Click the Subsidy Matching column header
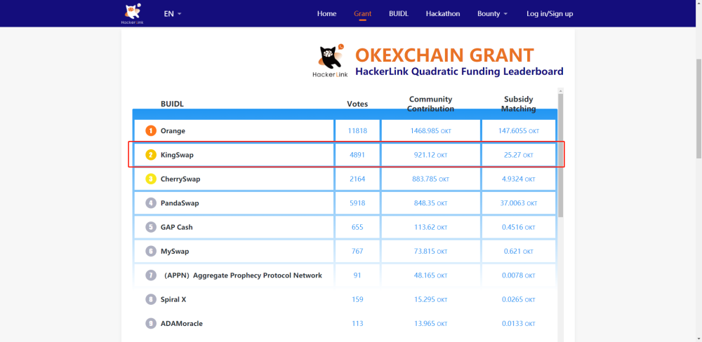This screenshot has width=702, height=342. 519,104
